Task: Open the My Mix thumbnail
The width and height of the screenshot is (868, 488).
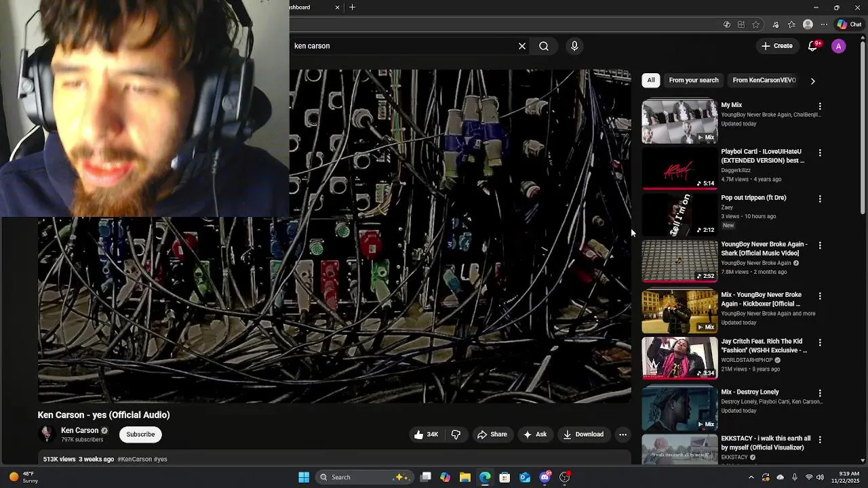Action: [x=679, y=122]
